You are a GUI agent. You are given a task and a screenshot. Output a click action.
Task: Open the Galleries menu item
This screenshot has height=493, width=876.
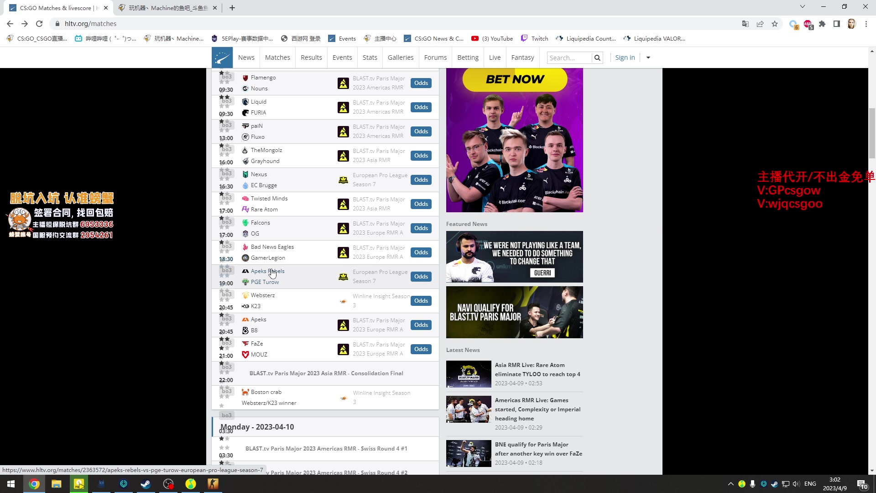pyautogui.click(x=401, y=58)
